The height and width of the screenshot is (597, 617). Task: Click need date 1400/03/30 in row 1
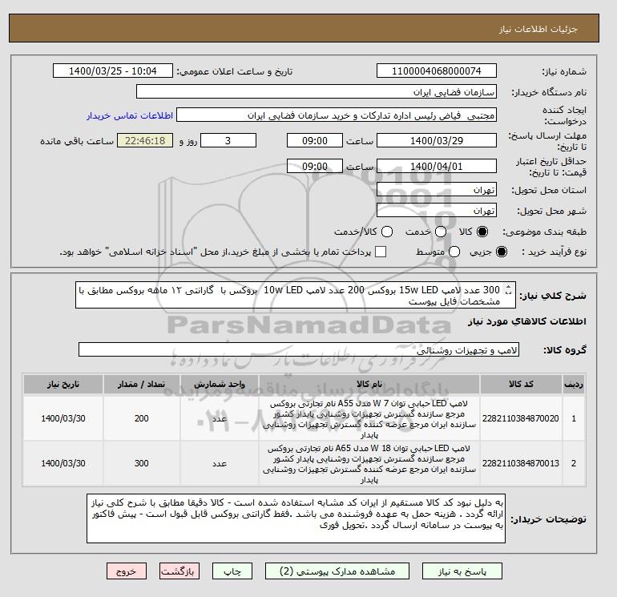point(63,418)
